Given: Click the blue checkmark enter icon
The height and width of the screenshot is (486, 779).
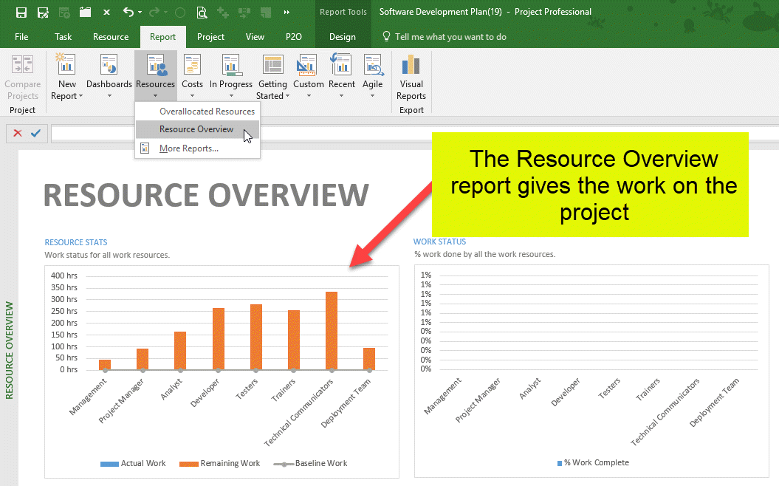Looking at the screenshot, I should 35,133.
